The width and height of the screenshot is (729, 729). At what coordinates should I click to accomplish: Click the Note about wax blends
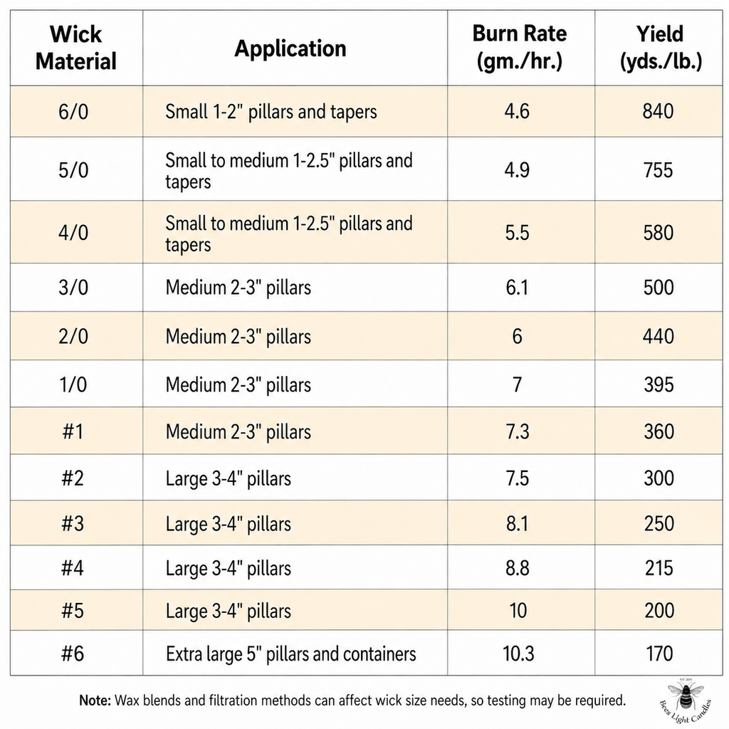tap(352, 701)
